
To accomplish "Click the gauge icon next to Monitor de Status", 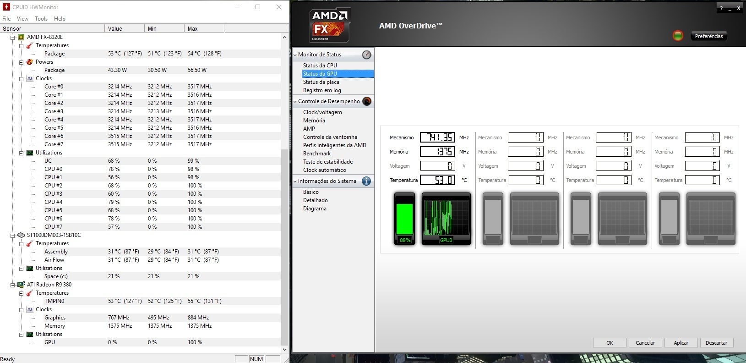I will coord(366,55).
